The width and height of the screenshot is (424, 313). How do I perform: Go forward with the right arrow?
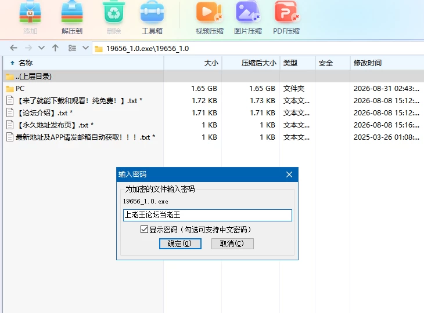[x=28, y=48]
